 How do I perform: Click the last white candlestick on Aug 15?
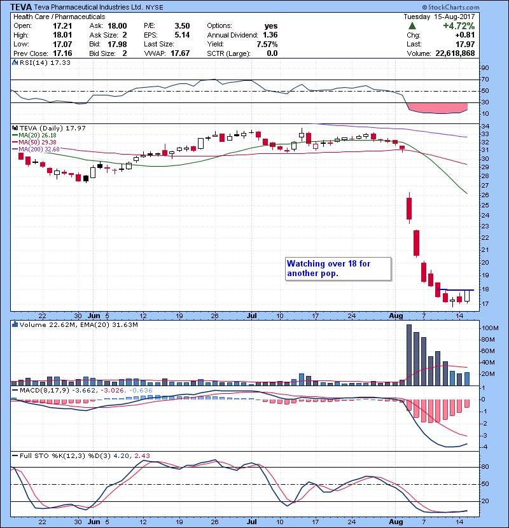pos(467,296)
